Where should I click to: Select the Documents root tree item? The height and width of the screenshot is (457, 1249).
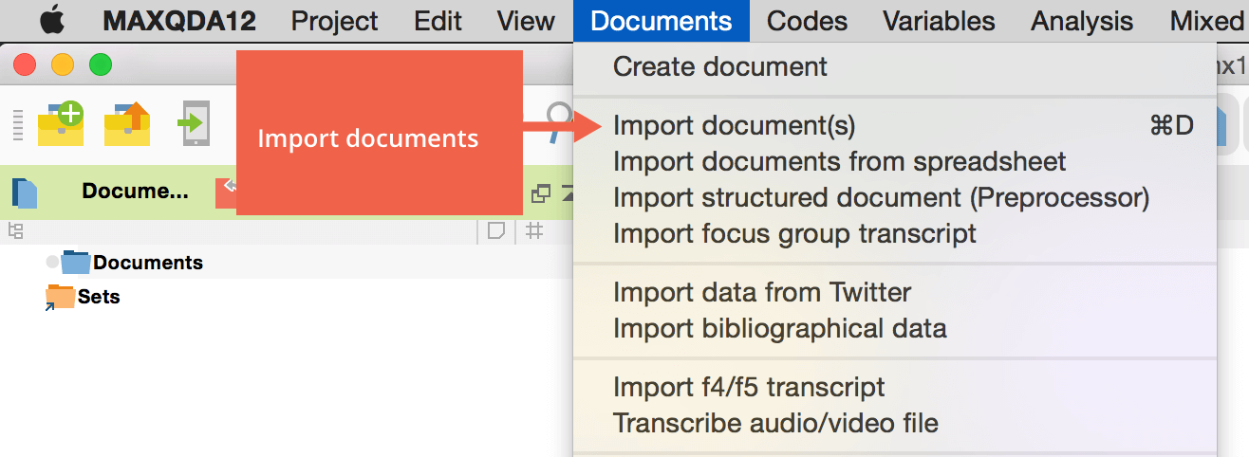pyautogui.click(x=148, y=263)
